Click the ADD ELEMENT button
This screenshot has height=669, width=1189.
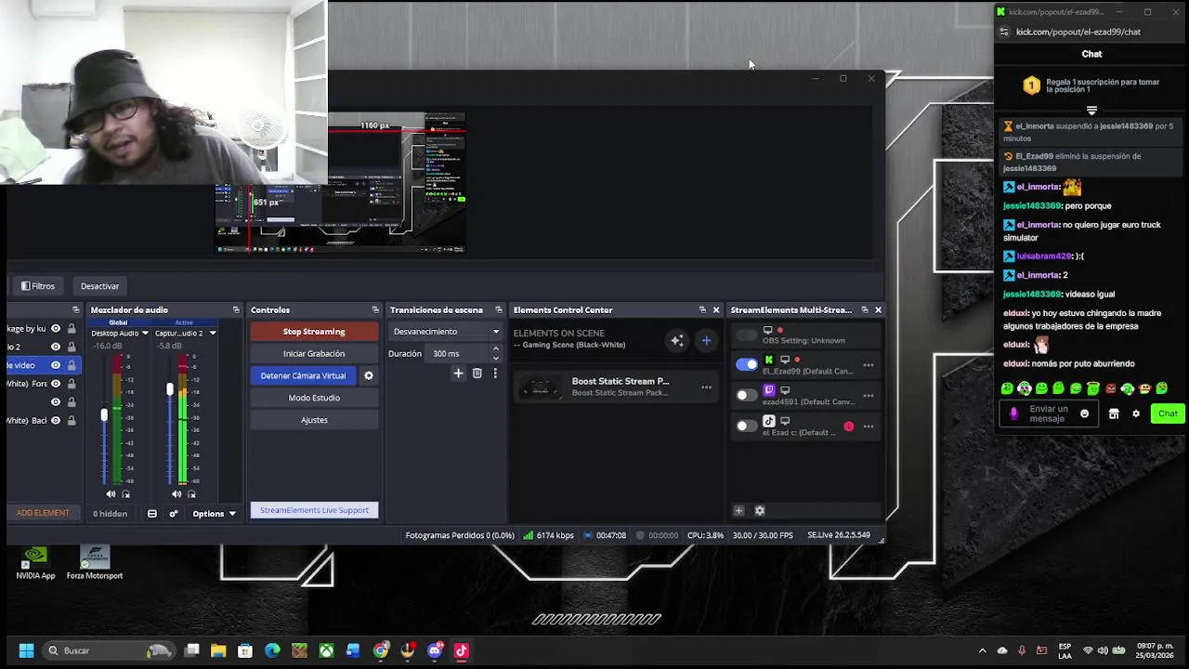pos(43,513)
